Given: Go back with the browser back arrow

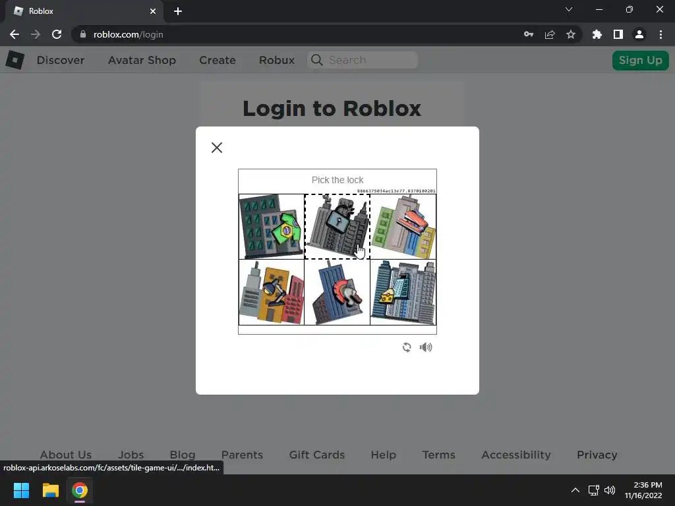Looking at the screenshot, I should coord(15,34).
